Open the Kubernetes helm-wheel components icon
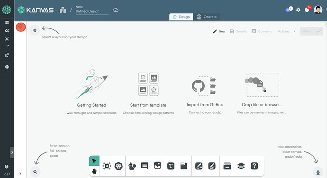Viewport: 327px width, 178px height. pyautogui.click(x=118, y=166)
